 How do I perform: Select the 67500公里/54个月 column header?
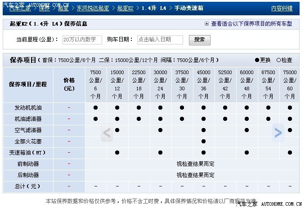click(x=269, y=84)
